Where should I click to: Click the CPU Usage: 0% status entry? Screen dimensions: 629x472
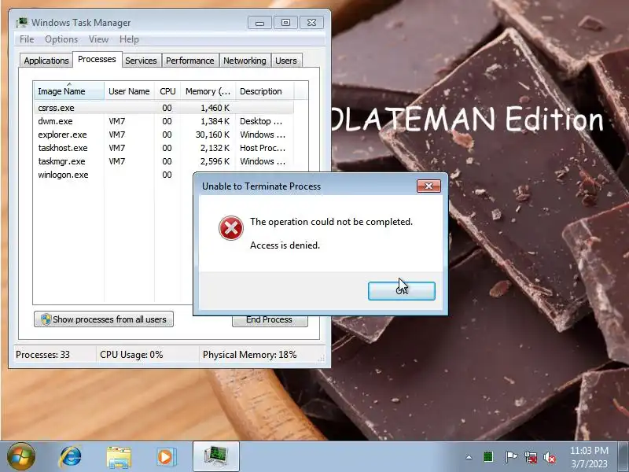click(131, 355)
